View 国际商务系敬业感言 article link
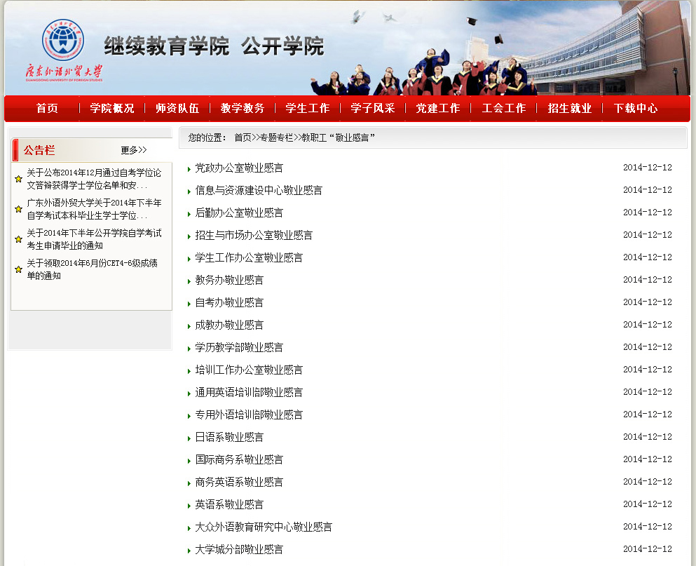The height and width of the screenshot is (566, 696). (x=239, y=459)
